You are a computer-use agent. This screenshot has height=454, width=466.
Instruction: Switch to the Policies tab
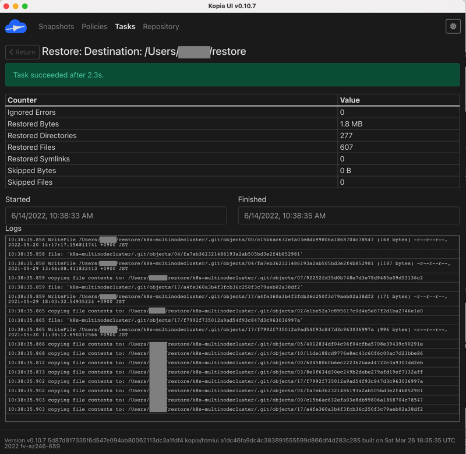pos(94,26)
